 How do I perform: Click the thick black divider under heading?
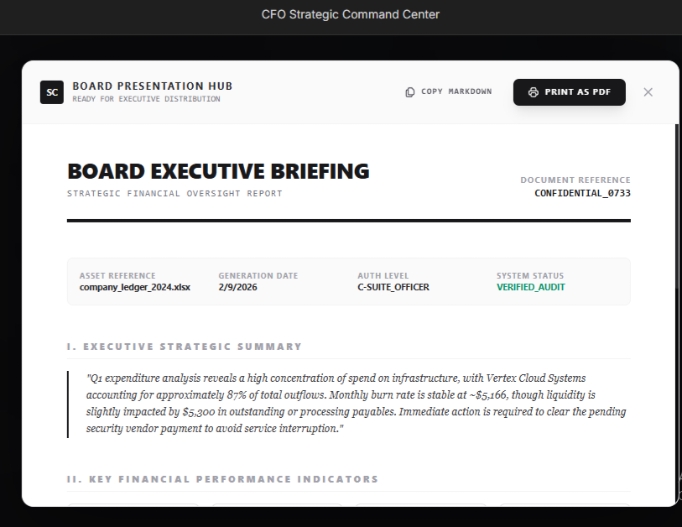[x=348, y=221]
